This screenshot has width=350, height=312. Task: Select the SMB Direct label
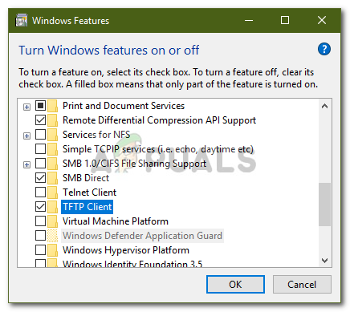click(86, 178)
